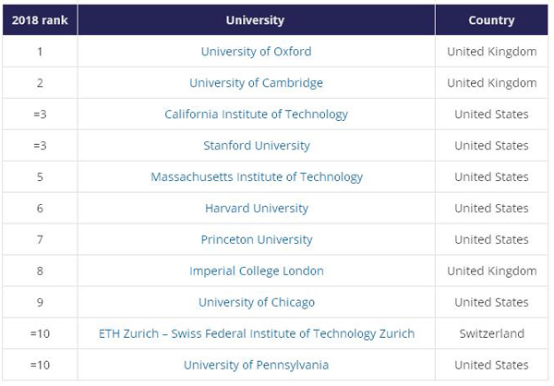Click the 2018 rank column header
Screen dimensions: 554x386
(x=39, y=20)
